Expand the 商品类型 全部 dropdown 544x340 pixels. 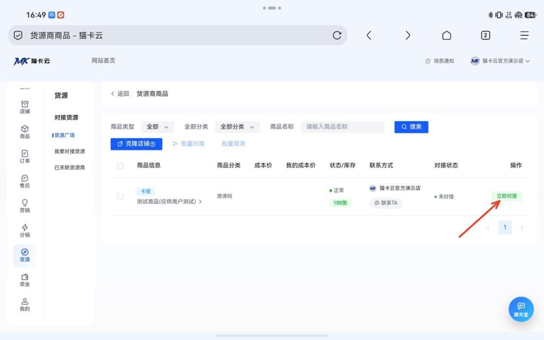(x=157, y=127)
